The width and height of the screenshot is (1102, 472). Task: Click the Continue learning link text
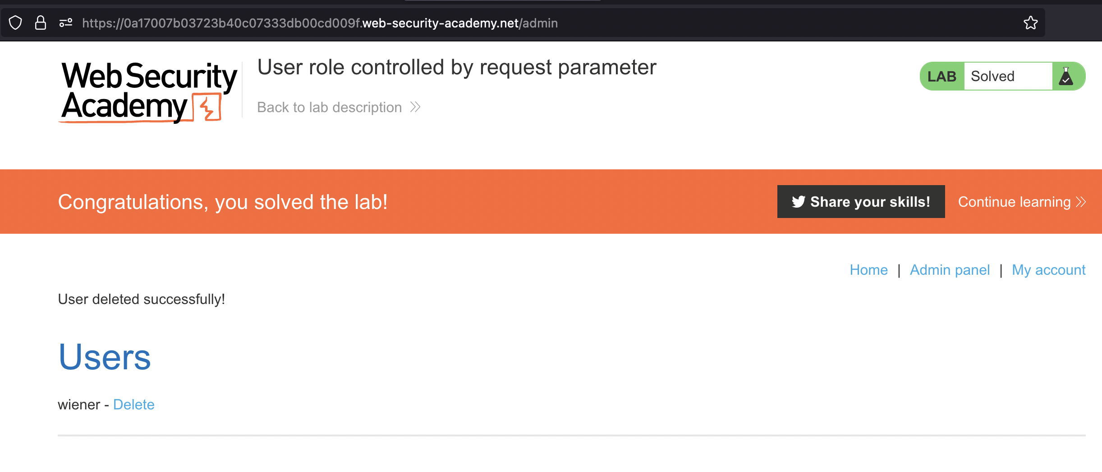coord(1014,202)
